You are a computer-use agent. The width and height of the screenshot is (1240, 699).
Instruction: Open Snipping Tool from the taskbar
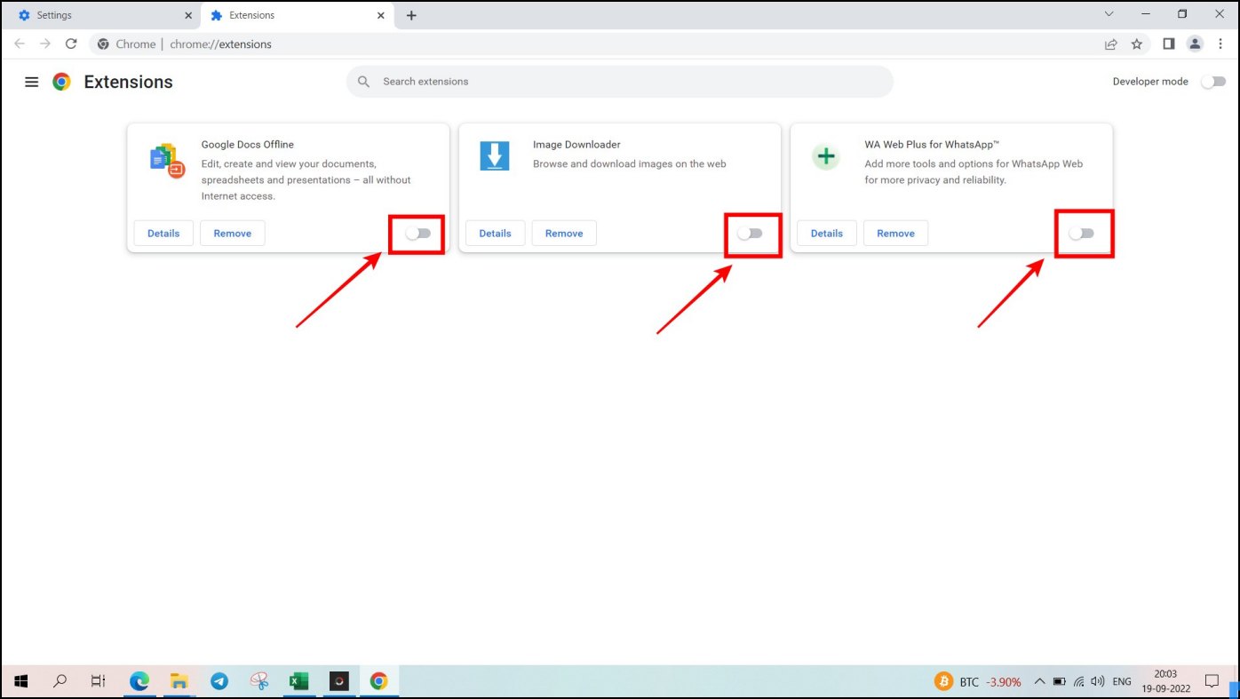tap(259, 681)
